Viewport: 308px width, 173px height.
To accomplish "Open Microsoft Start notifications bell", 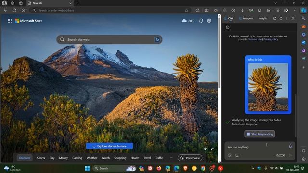I will click(x=201, y=21).
